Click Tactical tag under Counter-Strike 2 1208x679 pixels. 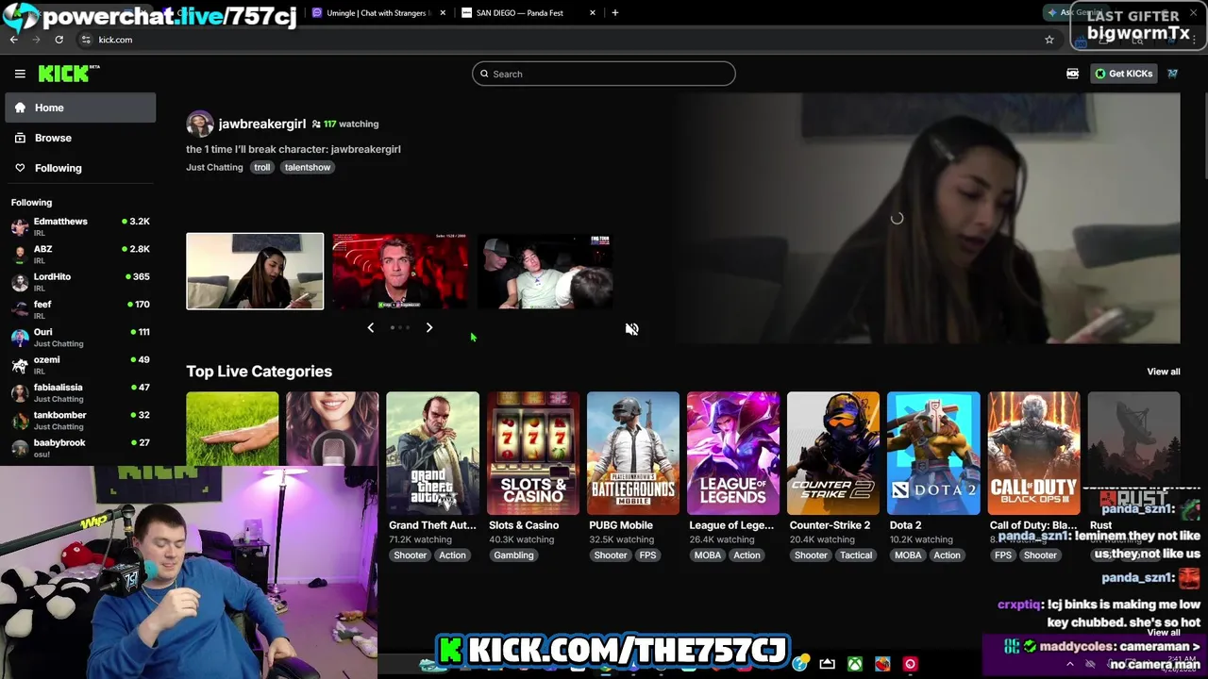[856, 555]
